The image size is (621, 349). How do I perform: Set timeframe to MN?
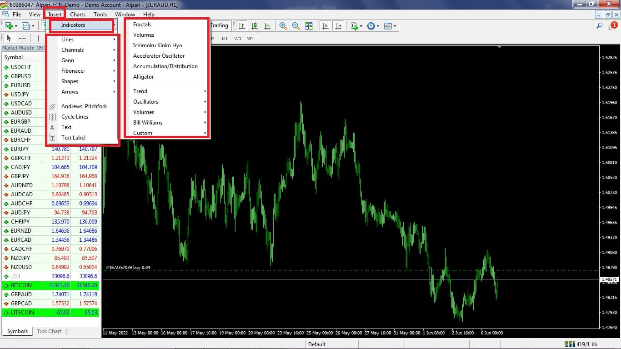pos(250,38)
